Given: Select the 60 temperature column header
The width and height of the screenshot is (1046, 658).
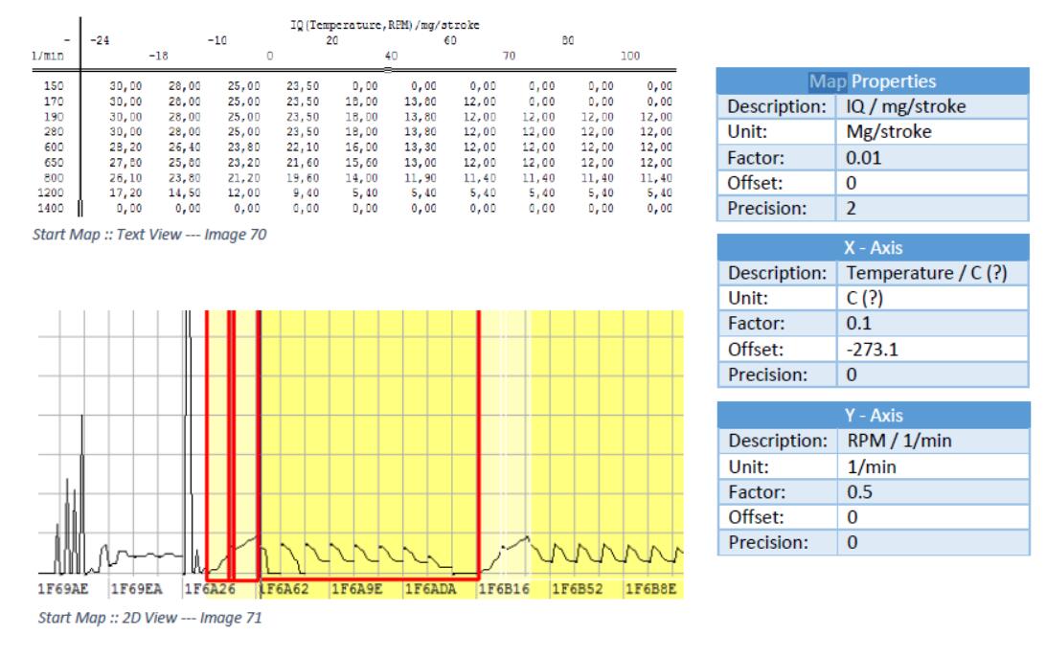Looking at the screenshot, I should [x=450, y=40].
